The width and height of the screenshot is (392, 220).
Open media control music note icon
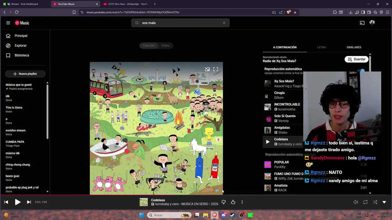pos(357,12)
